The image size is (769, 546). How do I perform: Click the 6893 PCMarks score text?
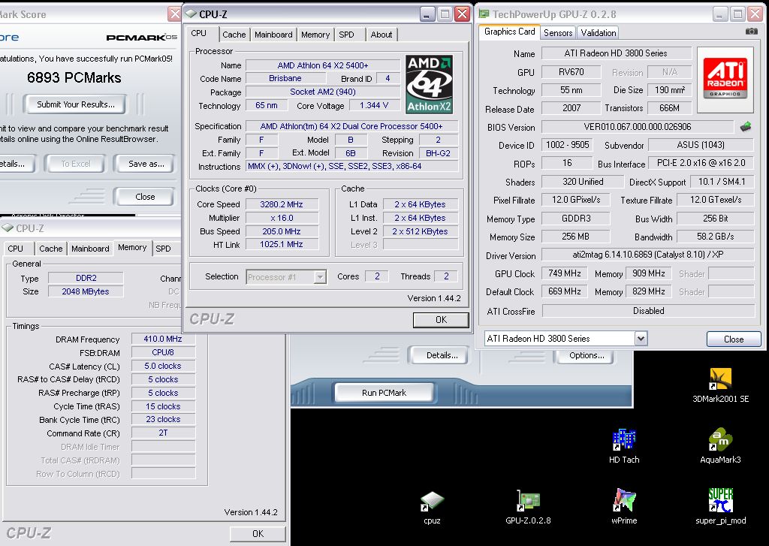point(74,77)
